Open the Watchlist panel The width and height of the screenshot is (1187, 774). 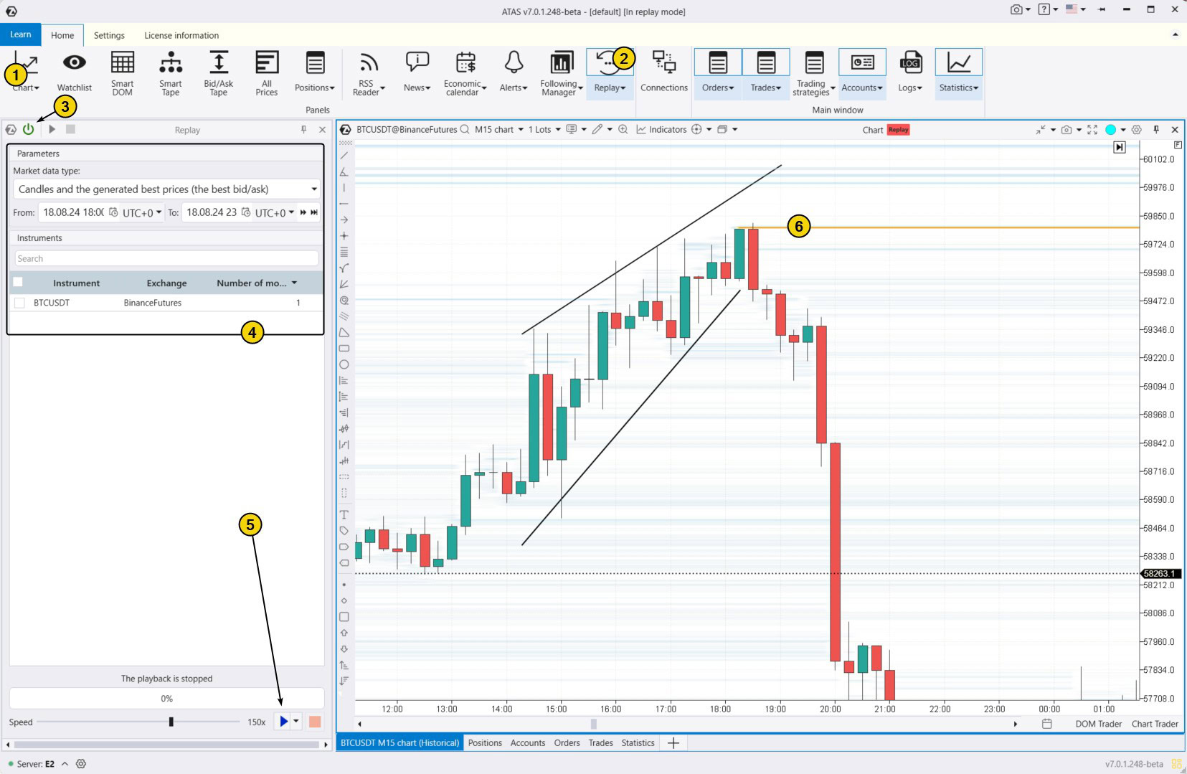[74, 72]
